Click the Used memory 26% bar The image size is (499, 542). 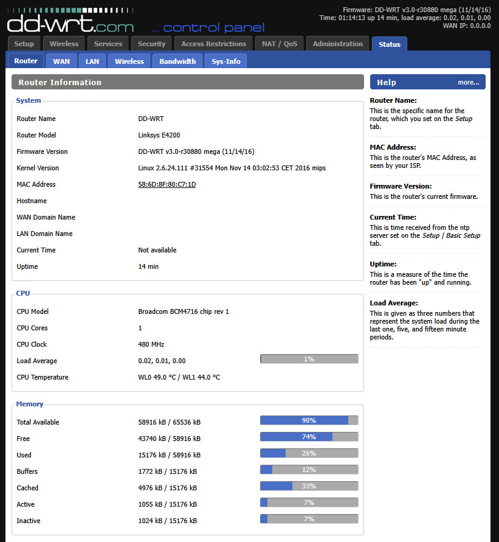tap(309, 453)
